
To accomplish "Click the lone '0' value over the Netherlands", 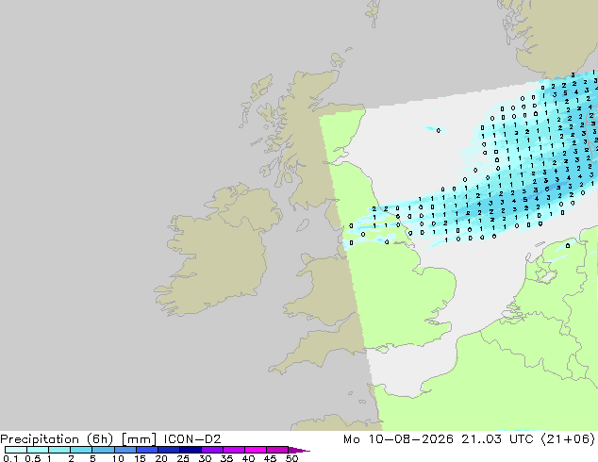I will (568, 246).
